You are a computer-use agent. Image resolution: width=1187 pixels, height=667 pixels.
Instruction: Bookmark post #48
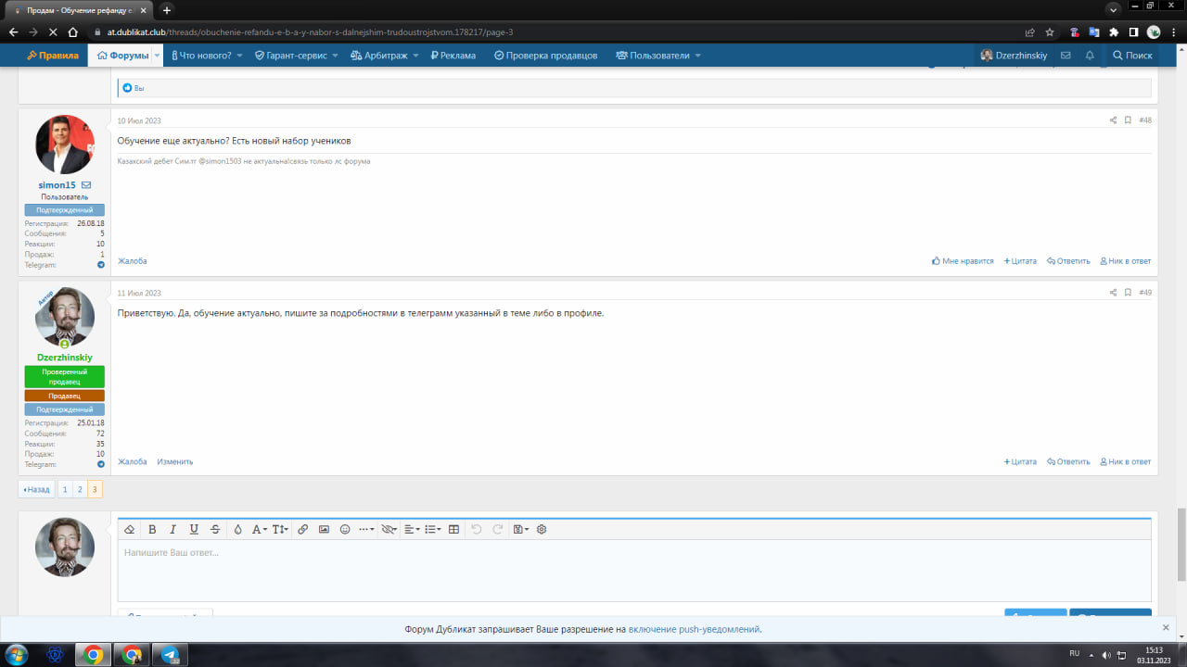pyautogui.click(x=1128, y=120)
